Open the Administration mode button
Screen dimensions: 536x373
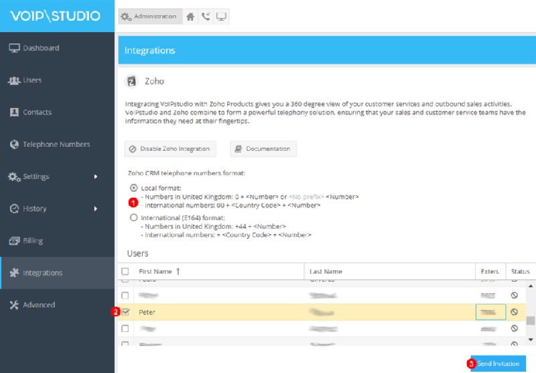click(x=150, y=17)
